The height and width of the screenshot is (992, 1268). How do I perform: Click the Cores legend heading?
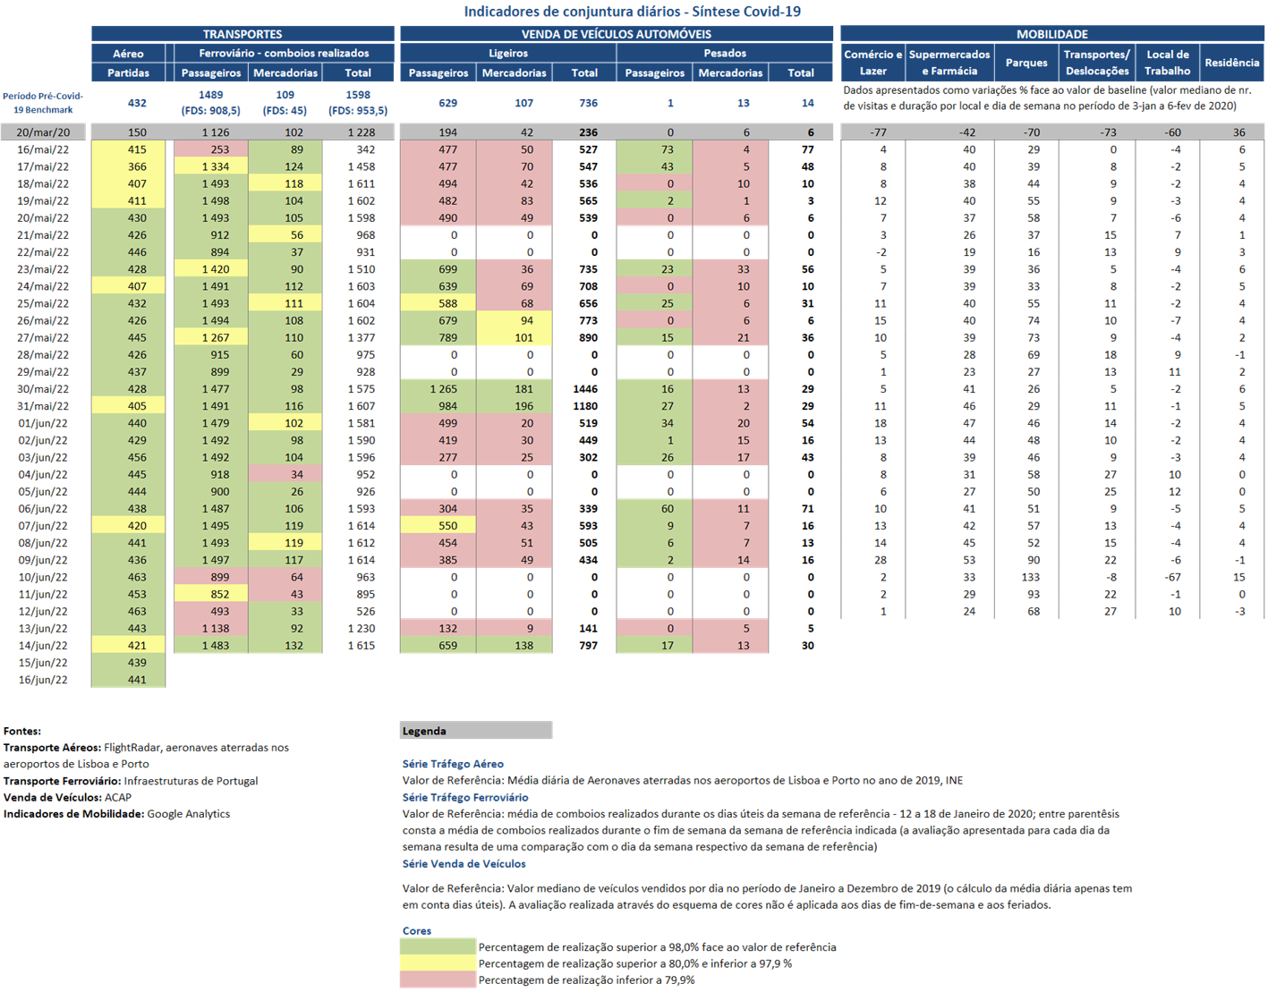[x=417, y=930]
